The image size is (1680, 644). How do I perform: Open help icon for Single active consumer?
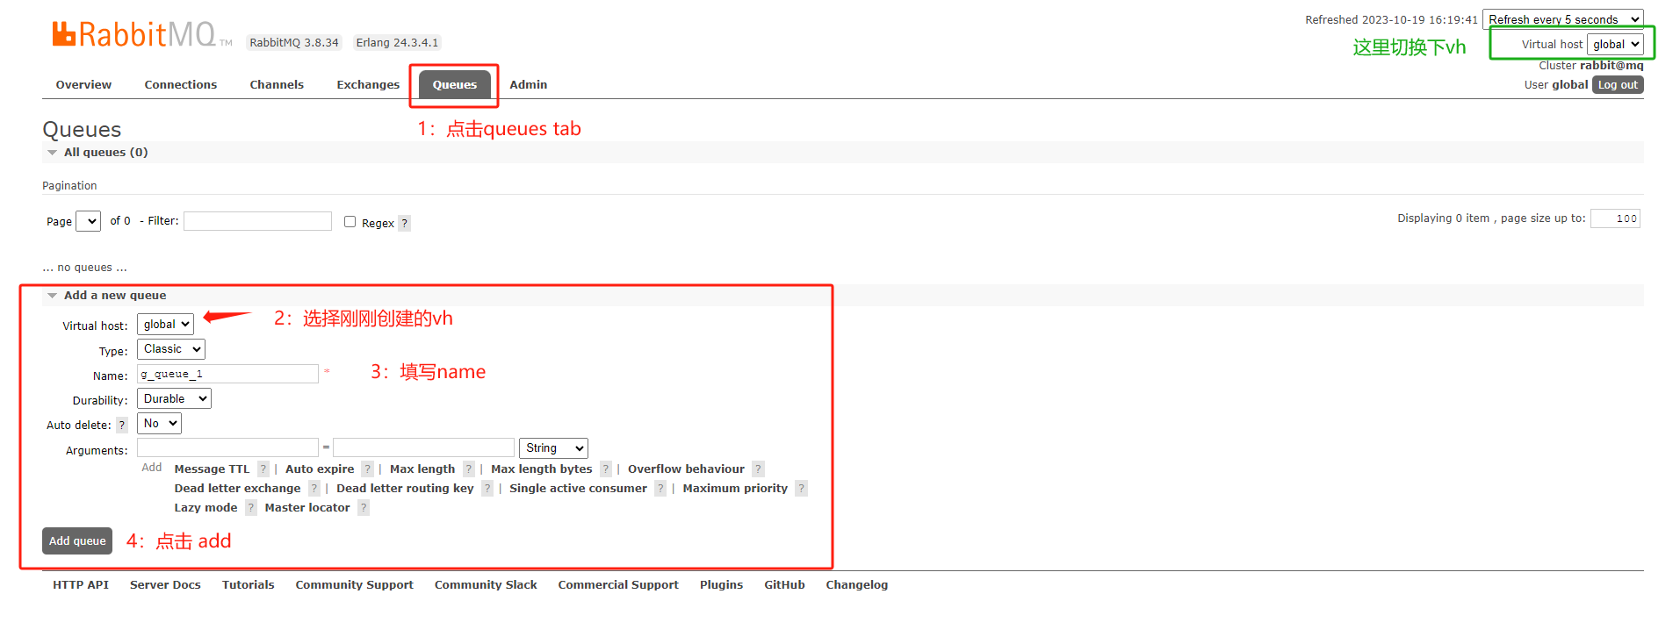click(660, 488)
